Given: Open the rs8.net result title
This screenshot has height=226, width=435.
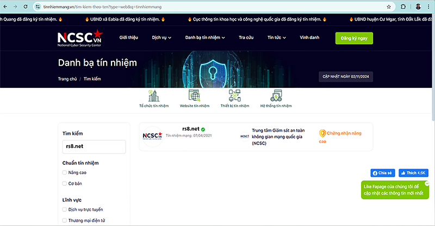Looking at the screenshot, I should pyautogui.click(x=191, y=129).
